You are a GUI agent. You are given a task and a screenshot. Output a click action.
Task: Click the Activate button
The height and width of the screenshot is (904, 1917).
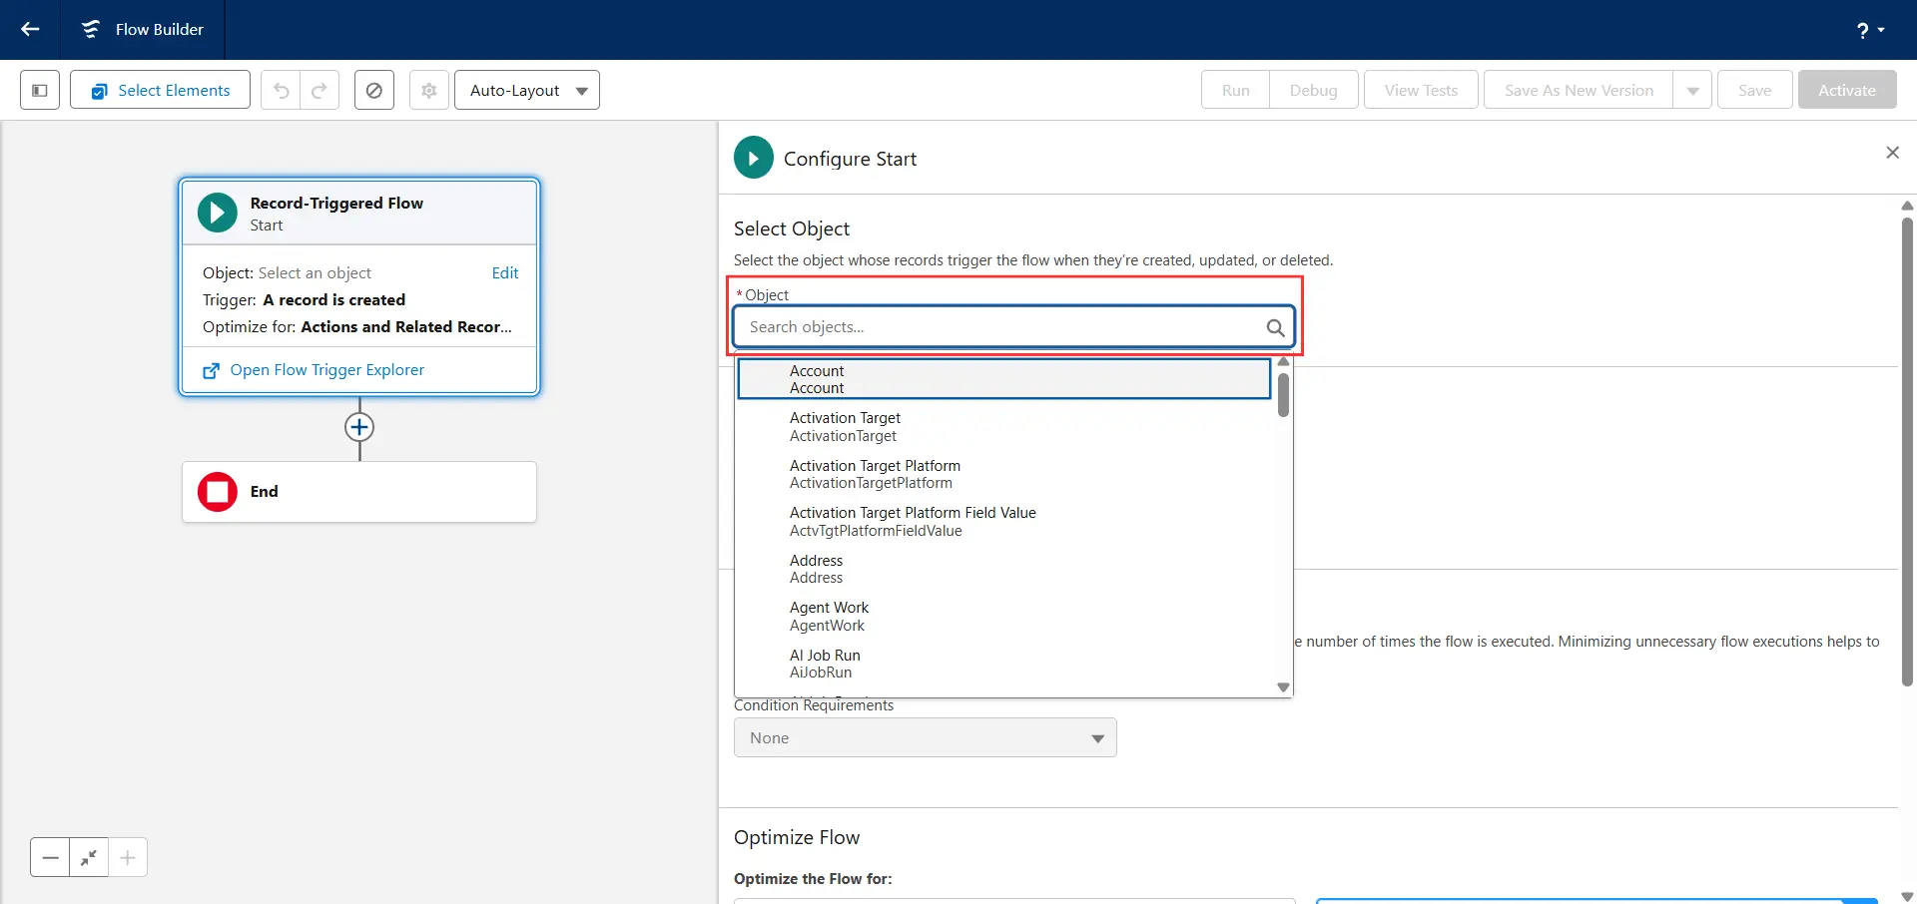tap(1847, 90)
